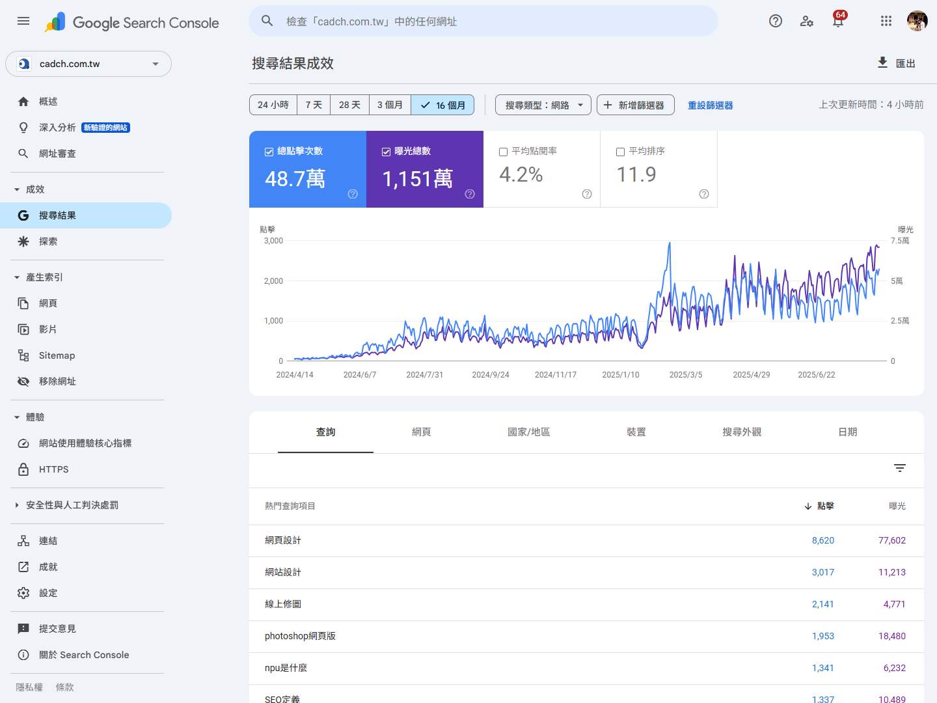Switch to the 搜尋外觀 tab

click(x=742, y=432)
